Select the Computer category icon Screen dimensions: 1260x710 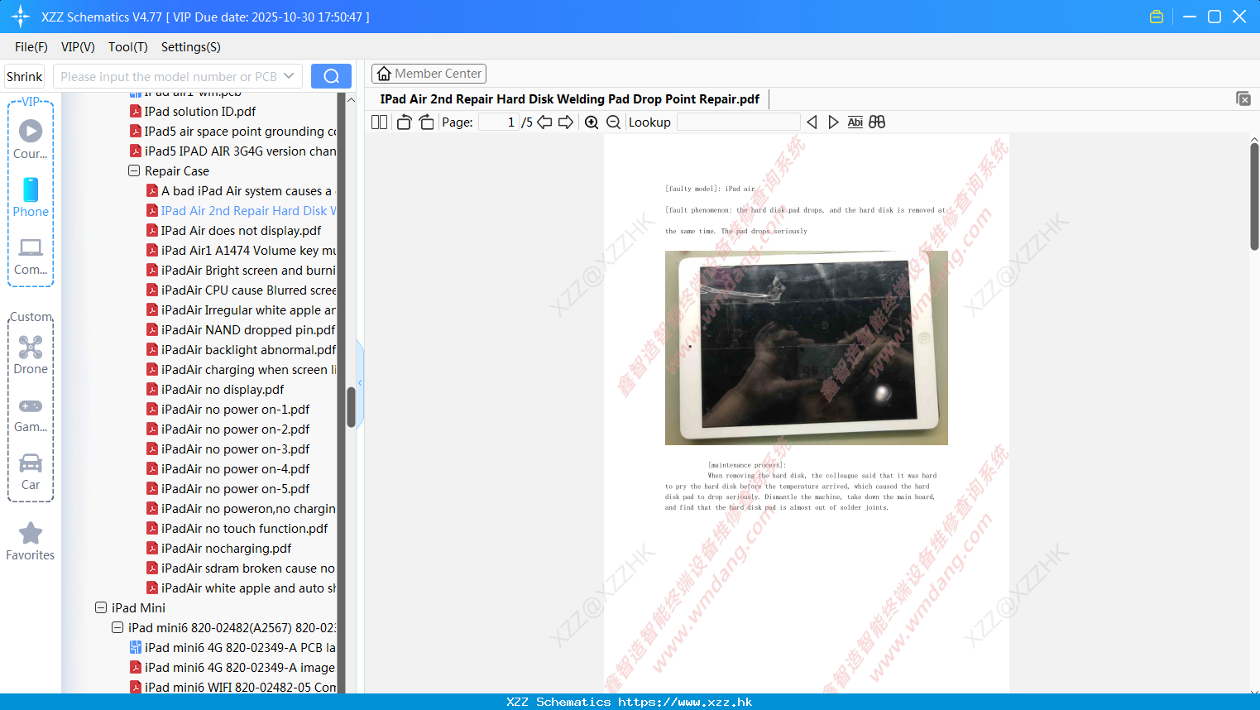pos(31,247)
